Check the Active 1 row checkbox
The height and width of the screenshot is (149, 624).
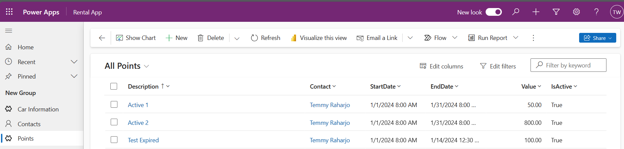pos(114,105)
